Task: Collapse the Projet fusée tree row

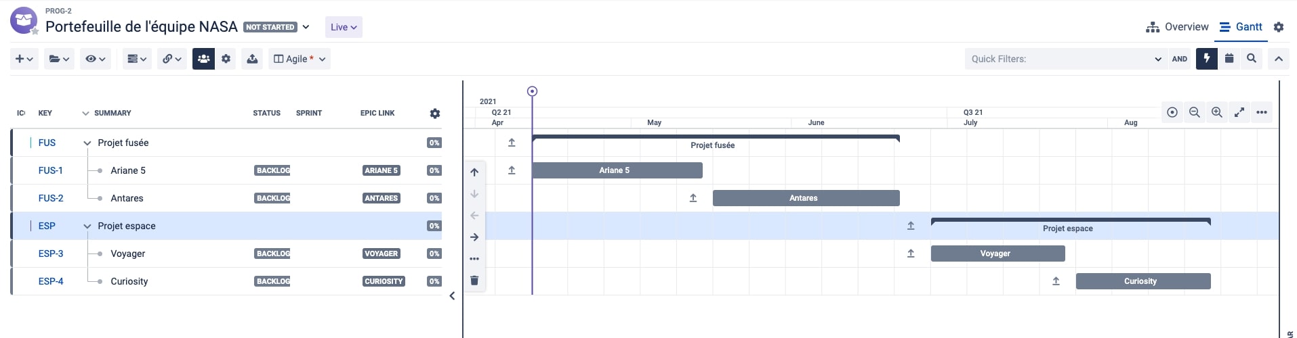Action: [87, 143]
